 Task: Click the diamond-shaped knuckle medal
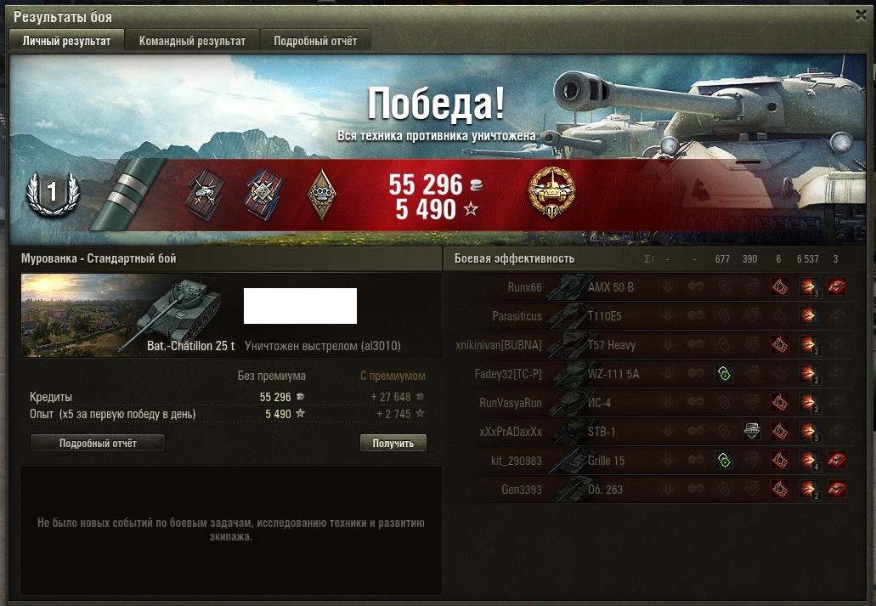pos(322,194)
